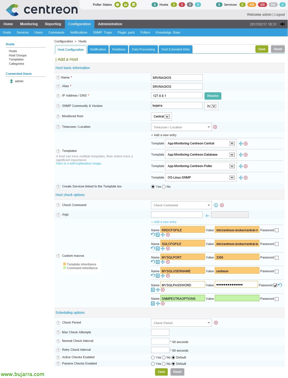This screenshot has height=378, width=288.
Task: Select No for Create Services linked to Template
Action: tap(164, 187)
